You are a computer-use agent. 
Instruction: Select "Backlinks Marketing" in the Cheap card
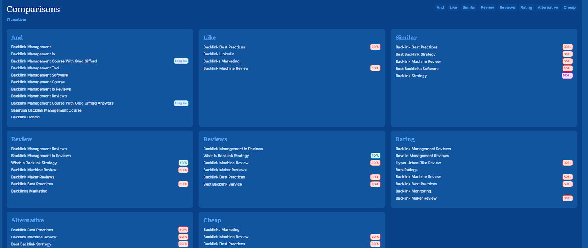(x=221, y=230)
